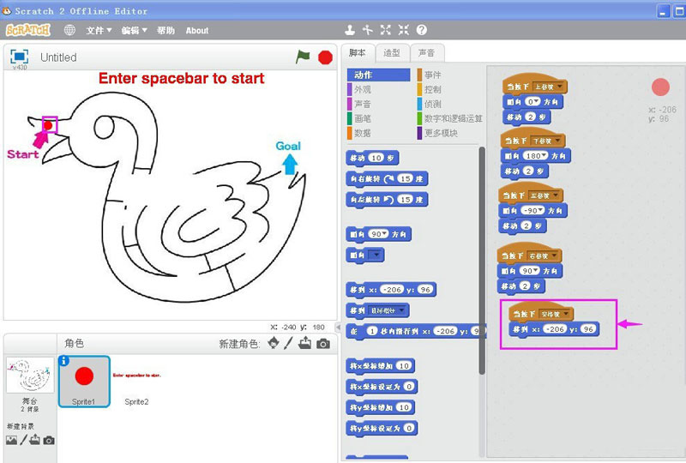Edit value in 将y坐标设定为 0 block
The width and height of the screenshot is (686, 463).
tap(409, 428)
